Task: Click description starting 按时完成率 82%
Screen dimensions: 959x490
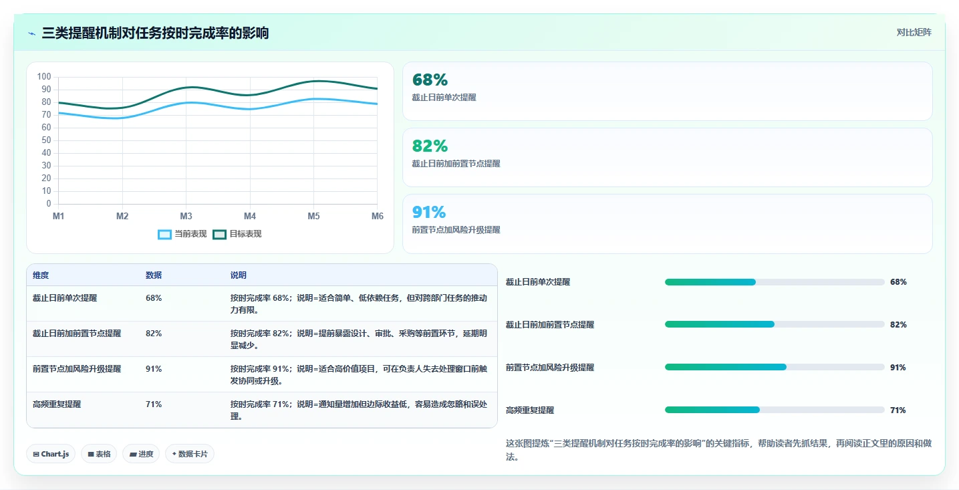Action: click(359, 340)
